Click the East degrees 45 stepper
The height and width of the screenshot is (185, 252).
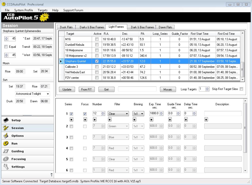click(x=6, y=38)
